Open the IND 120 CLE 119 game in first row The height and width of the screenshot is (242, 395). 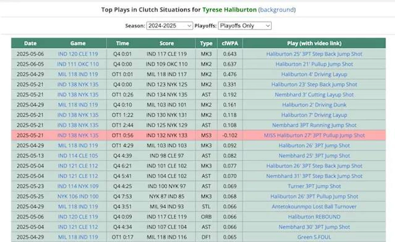pos(78,54)
